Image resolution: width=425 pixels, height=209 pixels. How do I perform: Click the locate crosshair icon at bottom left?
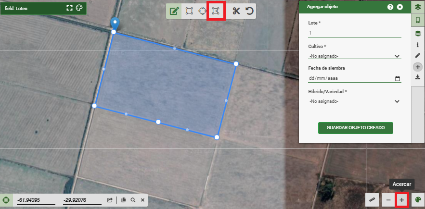7,200
